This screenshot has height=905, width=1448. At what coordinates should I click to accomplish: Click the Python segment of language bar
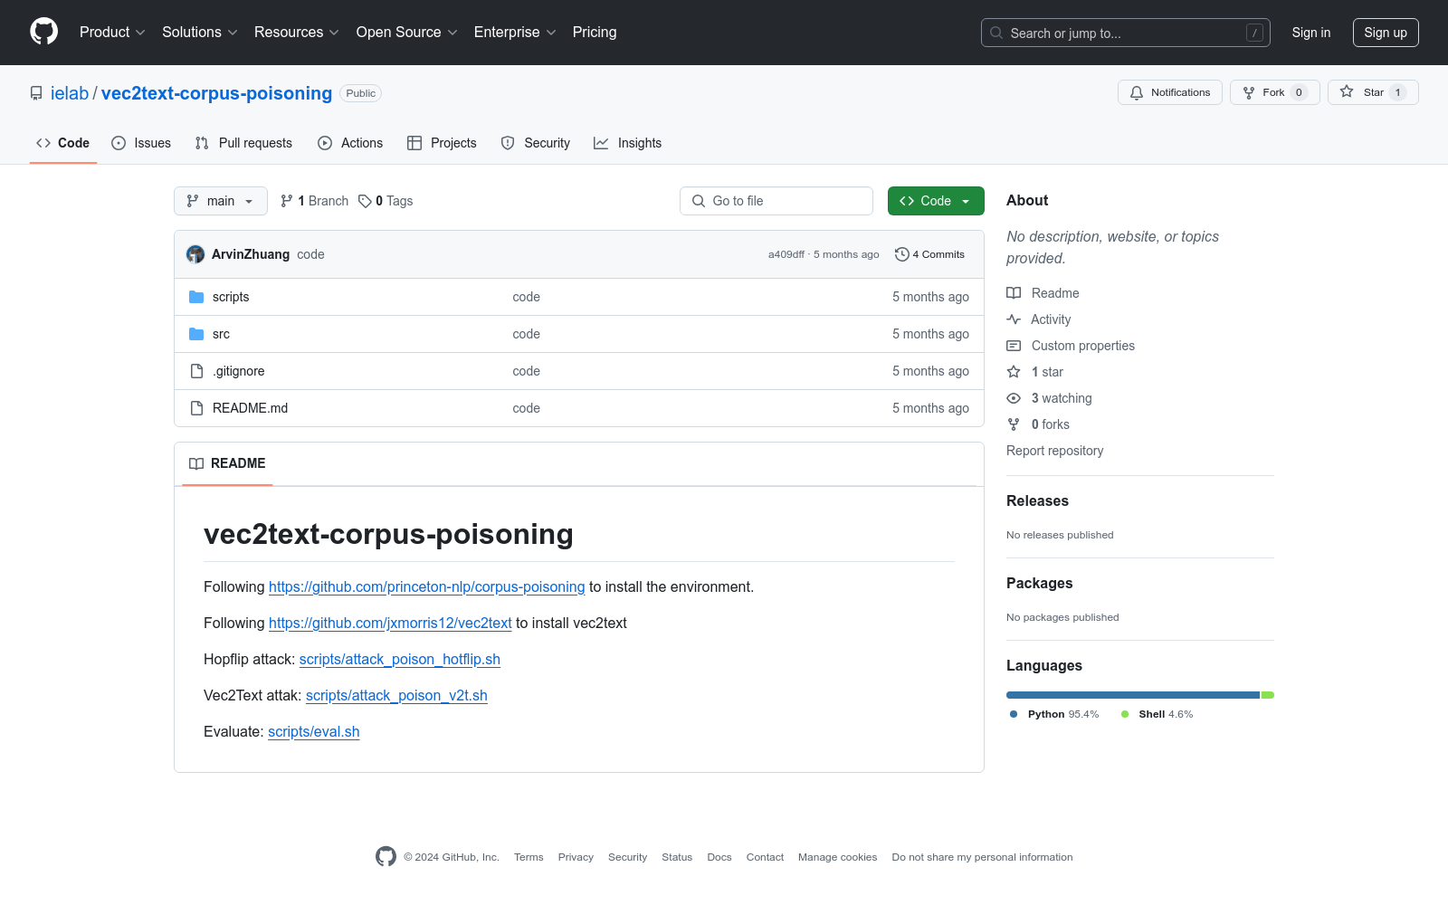[1133, 695]
